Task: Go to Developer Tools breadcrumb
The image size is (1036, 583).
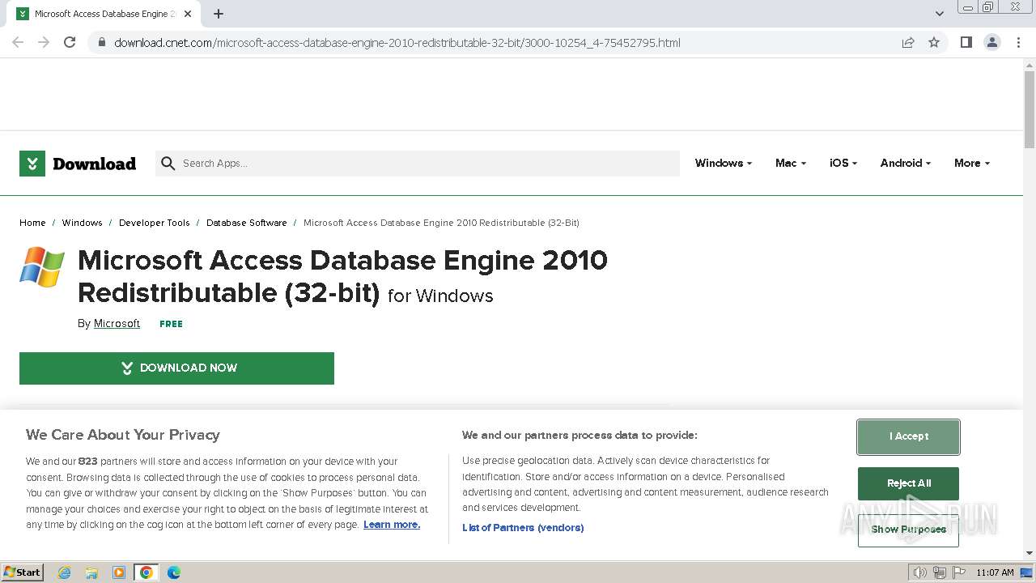Action: click(154, 223)
